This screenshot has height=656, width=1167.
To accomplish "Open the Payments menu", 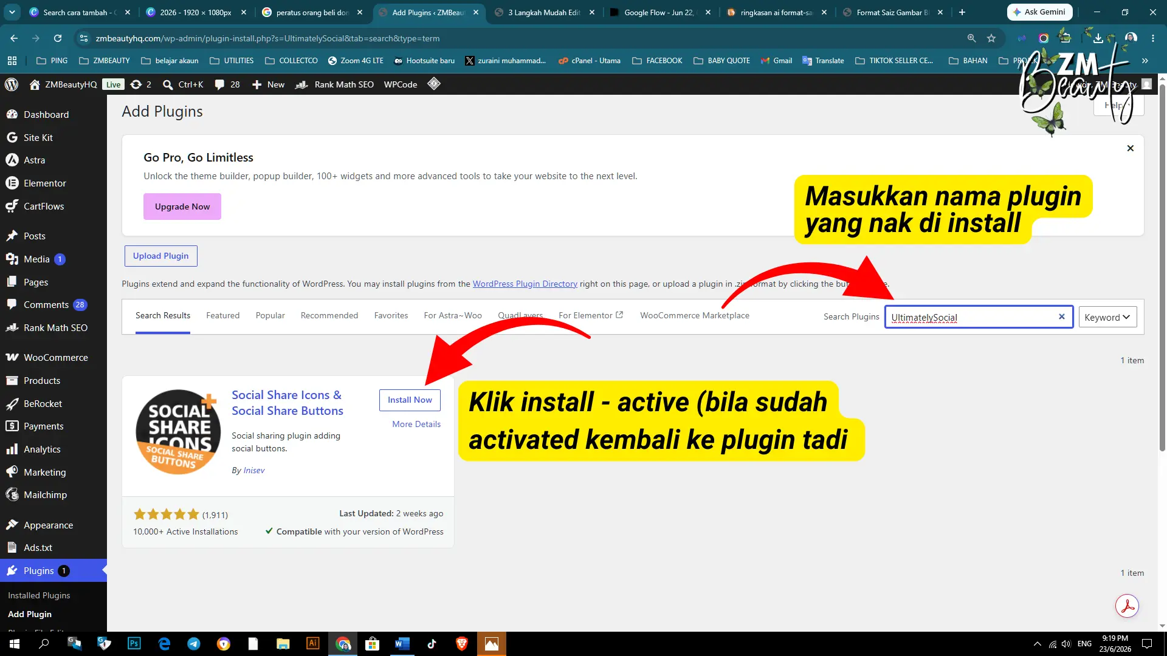I will tap(43, 426).
